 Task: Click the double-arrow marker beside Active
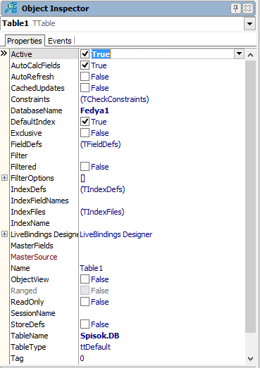tap(4, 53)
